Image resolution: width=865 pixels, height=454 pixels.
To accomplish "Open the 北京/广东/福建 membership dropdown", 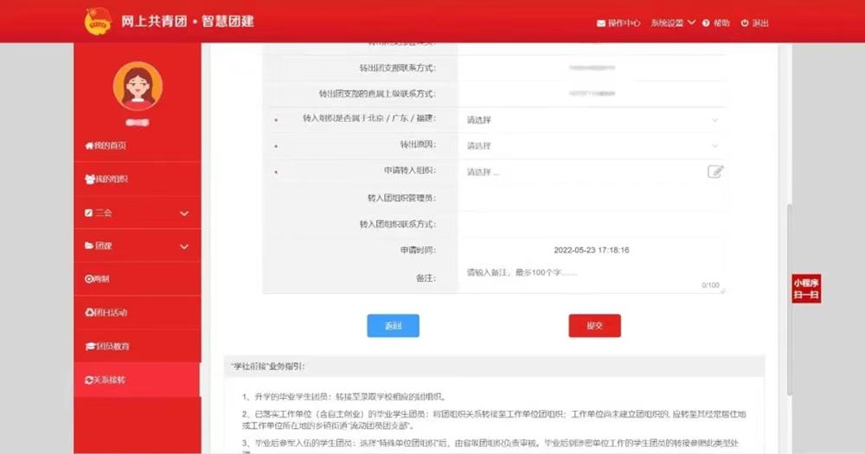I will click(x=592, y=119).
